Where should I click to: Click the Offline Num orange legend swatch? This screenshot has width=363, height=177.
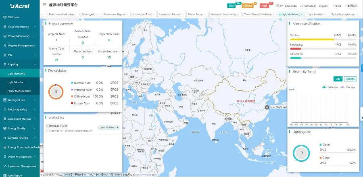pyautogui.click(x=72, y=96)
